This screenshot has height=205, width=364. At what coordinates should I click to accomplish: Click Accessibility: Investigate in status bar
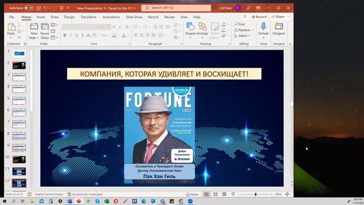85,194
